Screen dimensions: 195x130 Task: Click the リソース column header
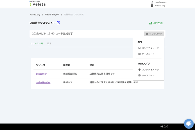(41, 65)
